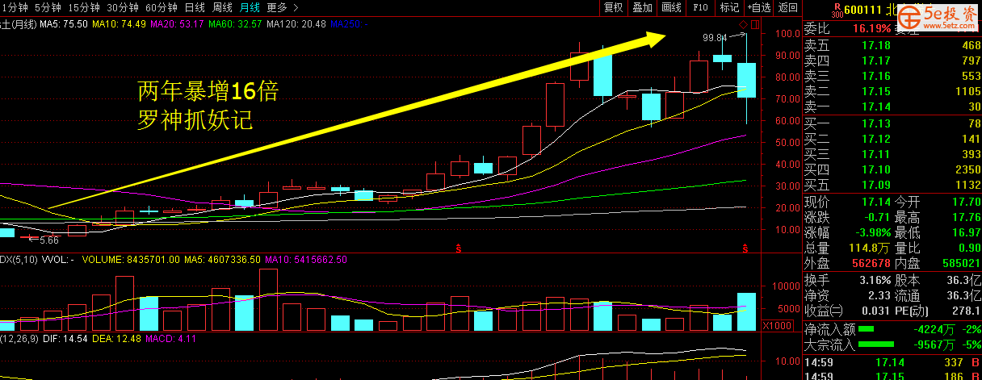This screenshot has width=982, height=380.
Task: Switch chart to 5分钟 period
Action: click(x=48, y=7)
